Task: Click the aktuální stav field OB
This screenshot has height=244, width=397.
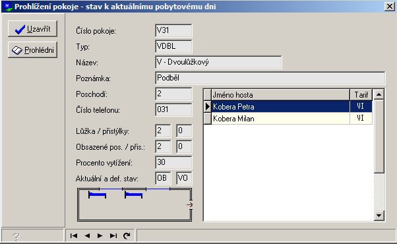Action: [x=163, y=178]
